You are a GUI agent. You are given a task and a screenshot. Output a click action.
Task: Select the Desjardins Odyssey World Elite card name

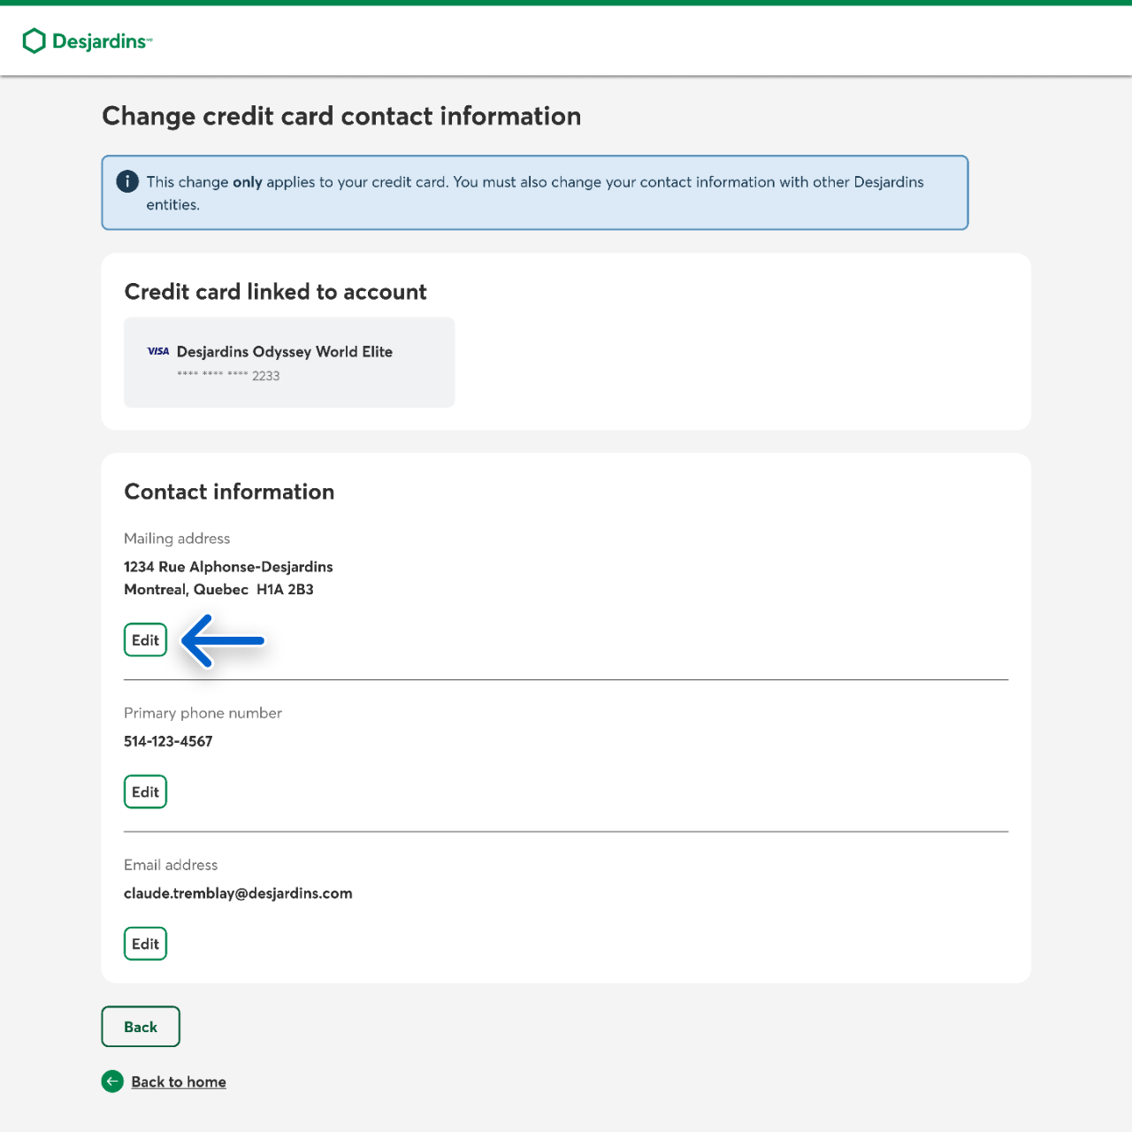pos(284,352)
